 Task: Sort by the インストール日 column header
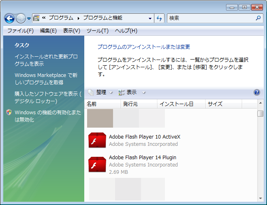pyautogui.click(x=181, y=104)
